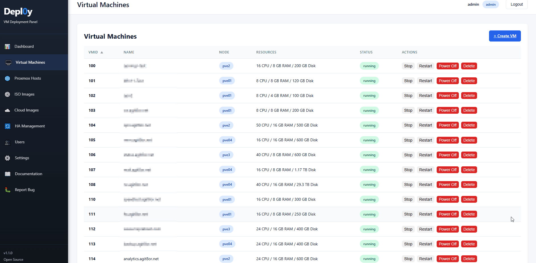Open Documentation page

point(34,174)
